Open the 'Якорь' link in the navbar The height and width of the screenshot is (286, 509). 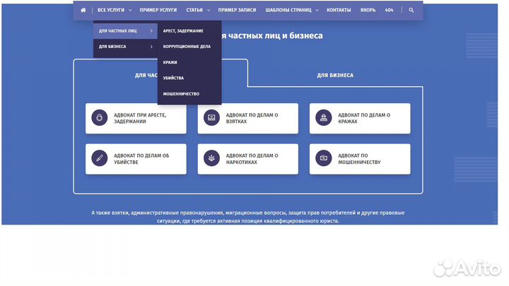[368, 11]
